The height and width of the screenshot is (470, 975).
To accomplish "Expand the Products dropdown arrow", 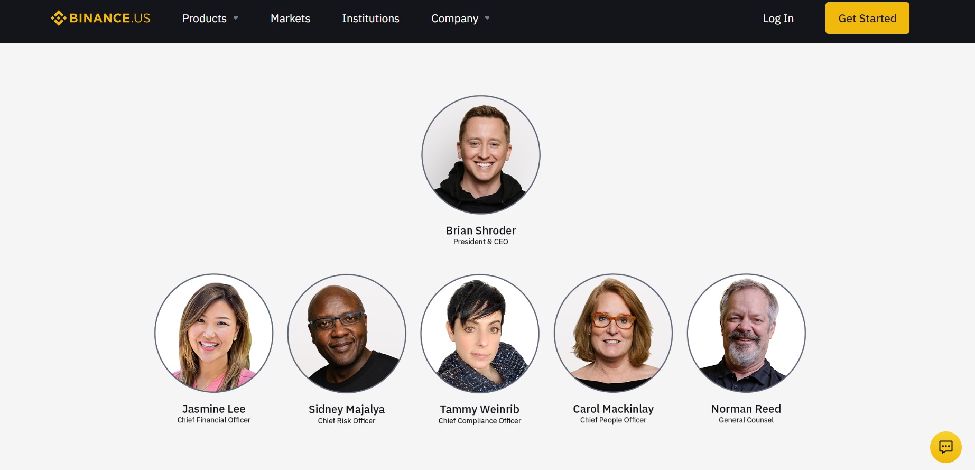I will point(236,18).
